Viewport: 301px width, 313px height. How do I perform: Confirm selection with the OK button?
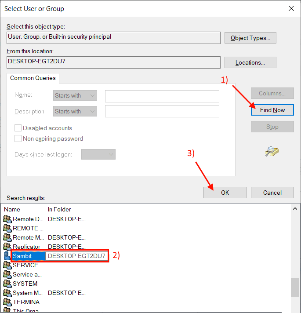(225, 193)
